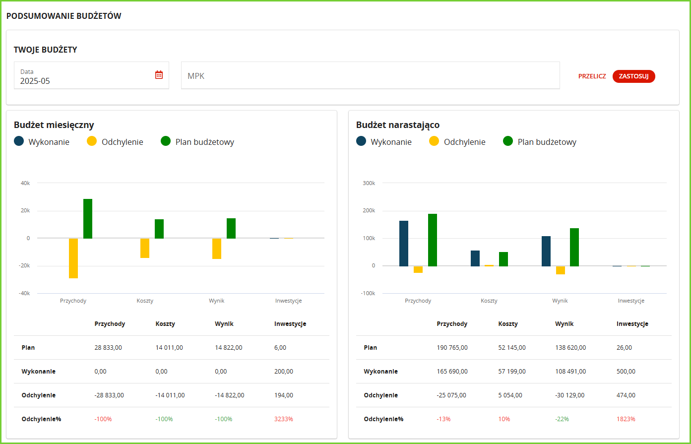Toggle Plan budżetowy legend in Budżet miesięczny
The height and width of the screenshot is (444, 691).
click(x=197, y=141)
